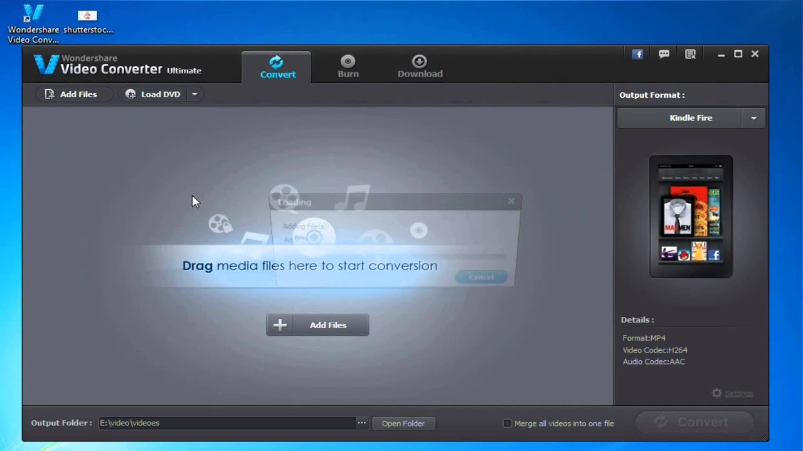Click the Format:MP4 detail text
The height and width of the screenshot is (451, 803).
(644, 338)
